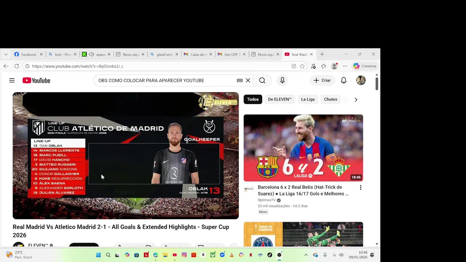
Task: Open the Windows Start menu
Action: [98, 255]
